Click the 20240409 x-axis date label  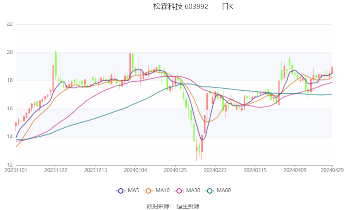tap(295, 170)
